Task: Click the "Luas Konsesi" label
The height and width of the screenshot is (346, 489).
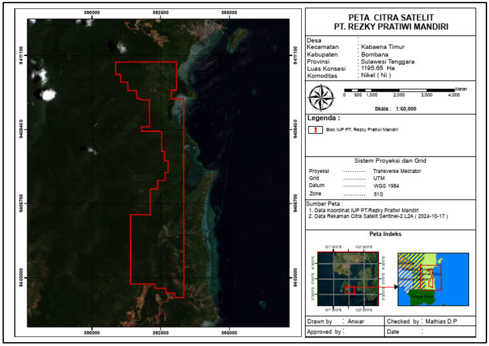Action: tap(326, 69)
